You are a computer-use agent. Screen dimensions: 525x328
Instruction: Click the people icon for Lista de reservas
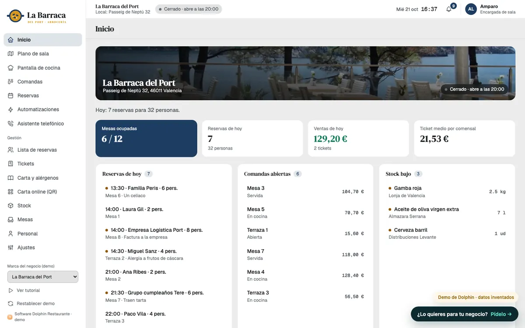(10, 150)
